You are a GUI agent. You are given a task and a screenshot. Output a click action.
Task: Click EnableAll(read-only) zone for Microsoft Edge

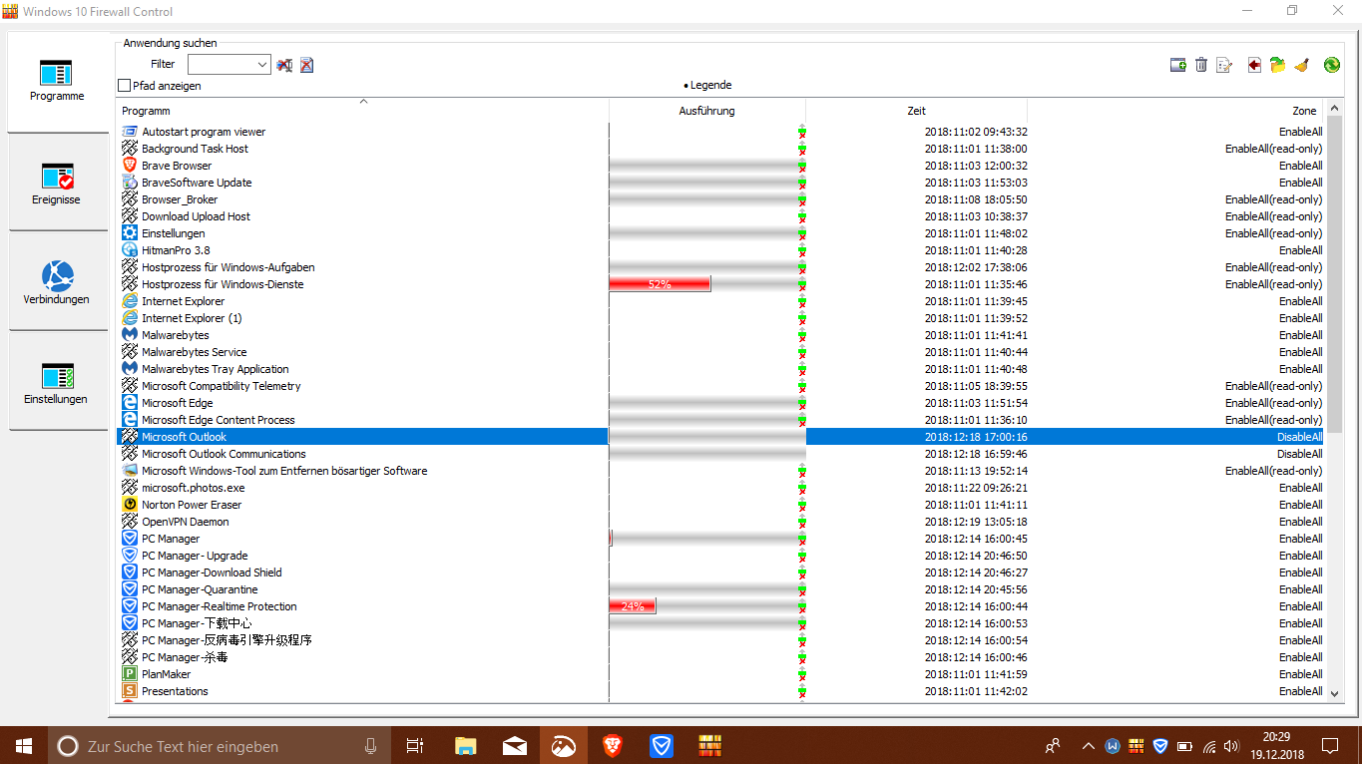(x=1274, y=403)
